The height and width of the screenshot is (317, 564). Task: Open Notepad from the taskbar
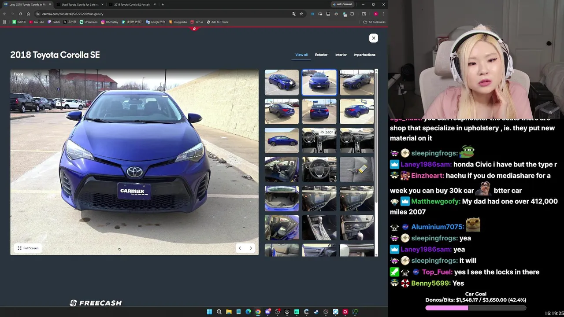[x=238, y=312]
